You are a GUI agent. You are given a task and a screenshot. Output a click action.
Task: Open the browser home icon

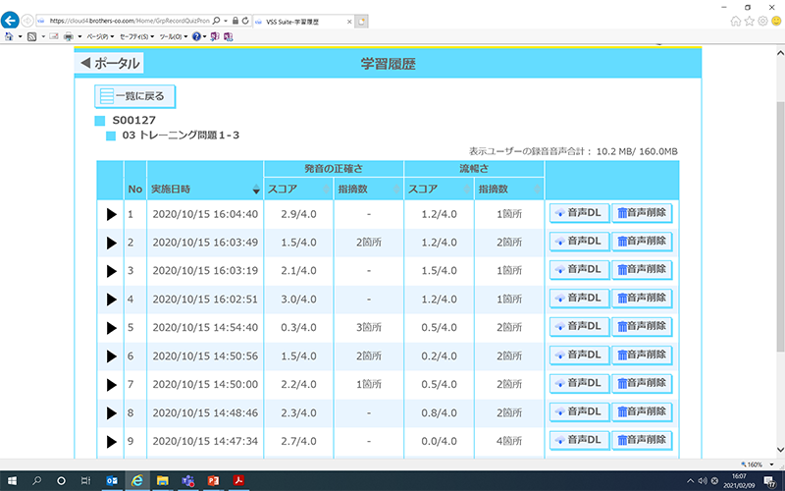[x=735, y=20]
